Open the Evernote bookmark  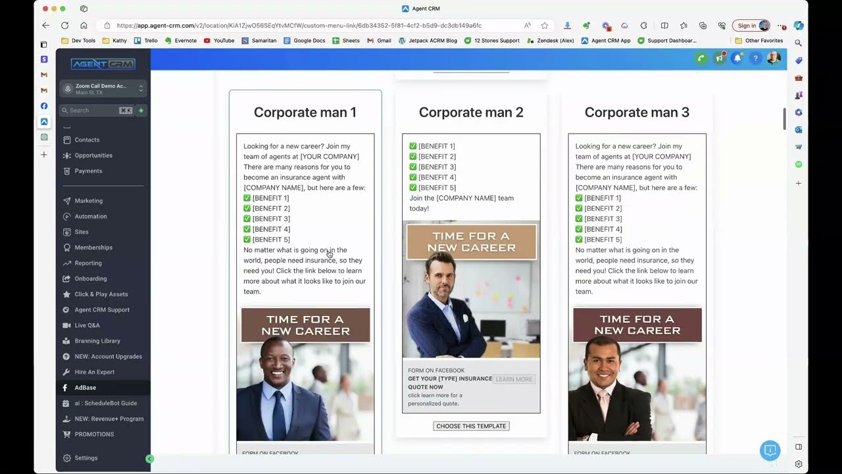click(x=181, y=41)
